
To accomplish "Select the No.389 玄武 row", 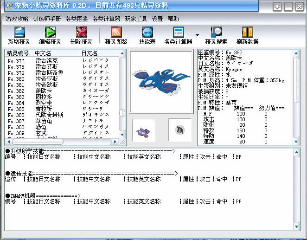I will [x=62, y=133].
